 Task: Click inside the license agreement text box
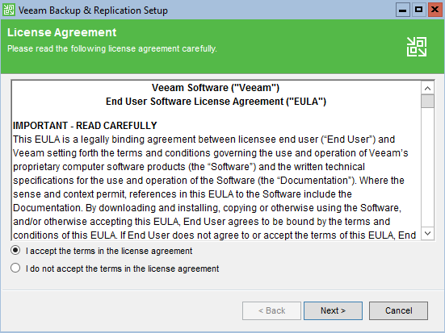click(216, 160)
